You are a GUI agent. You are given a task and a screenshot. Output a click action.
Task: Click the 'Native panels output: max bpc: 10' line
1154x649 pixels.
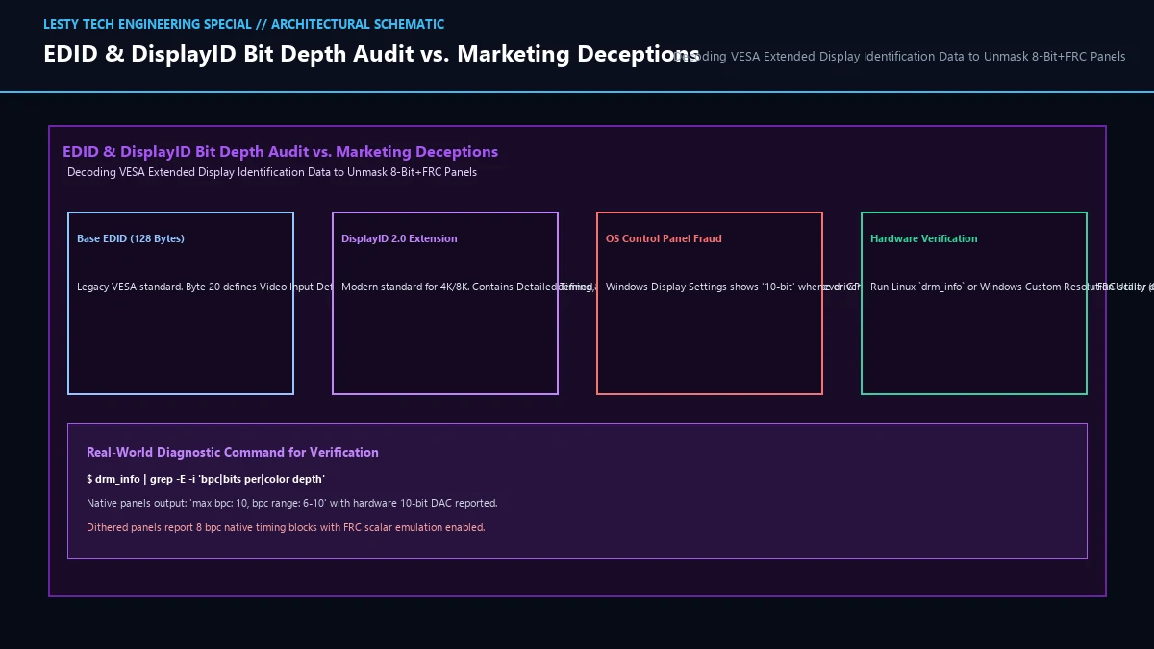[x=292, y=503]
